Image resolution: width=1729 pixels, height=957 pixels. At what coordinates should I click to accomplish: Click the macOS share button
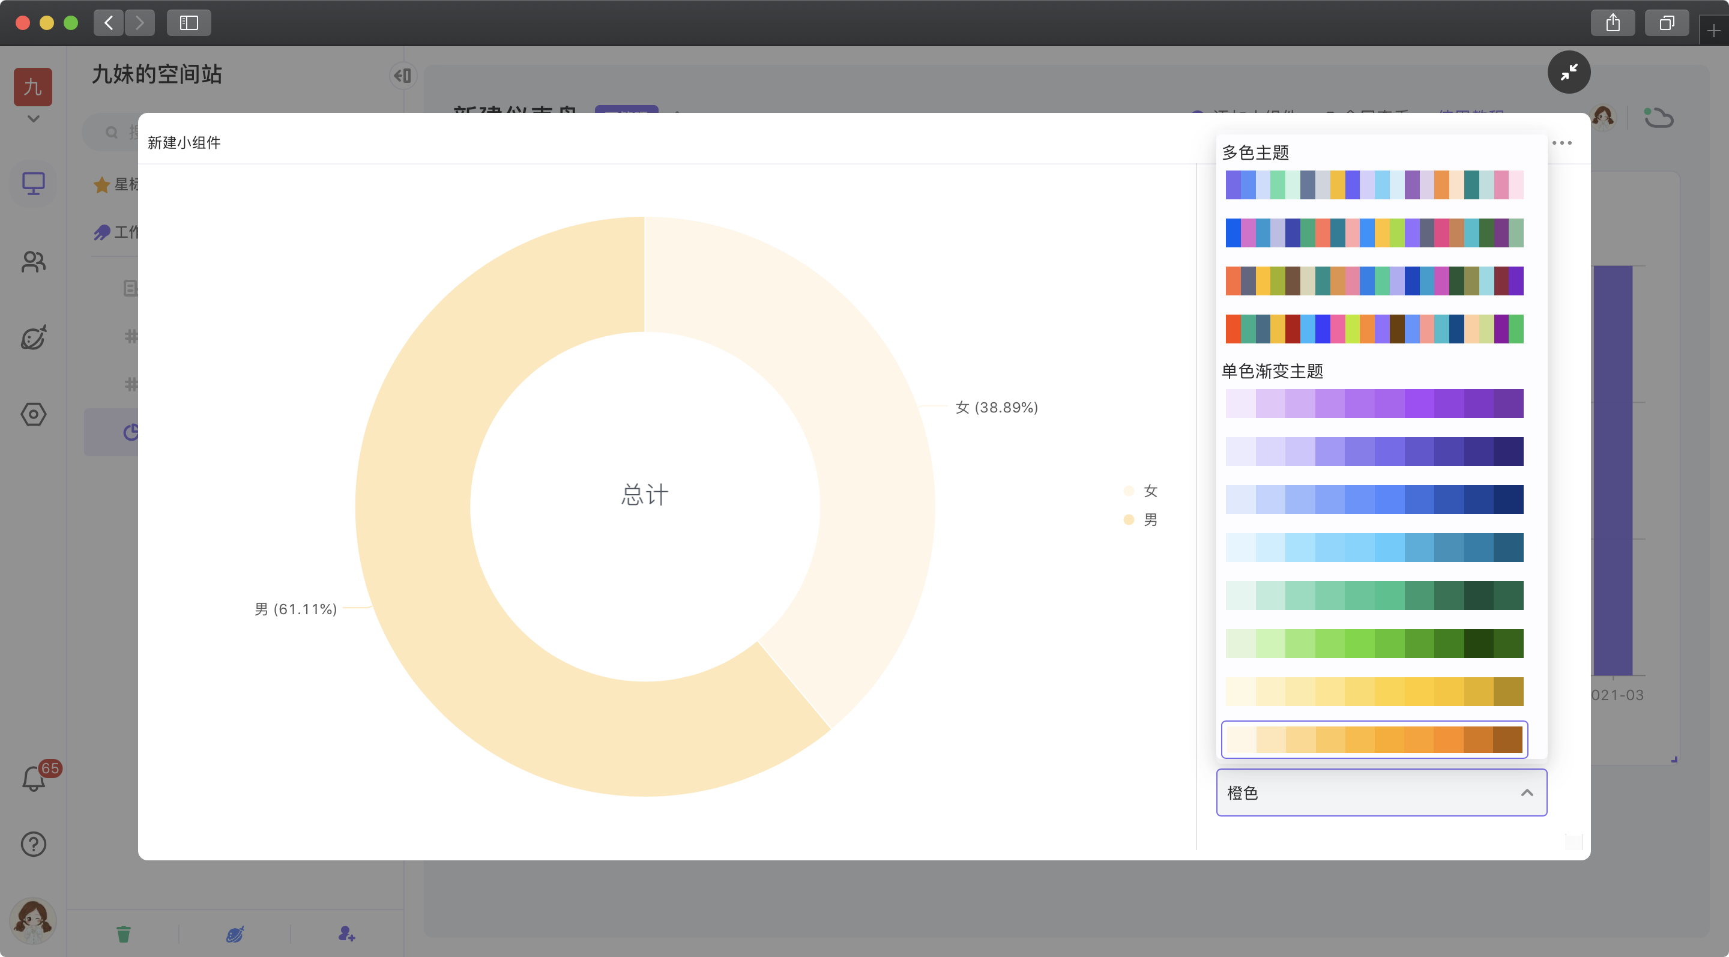(x=1612, y=23)
